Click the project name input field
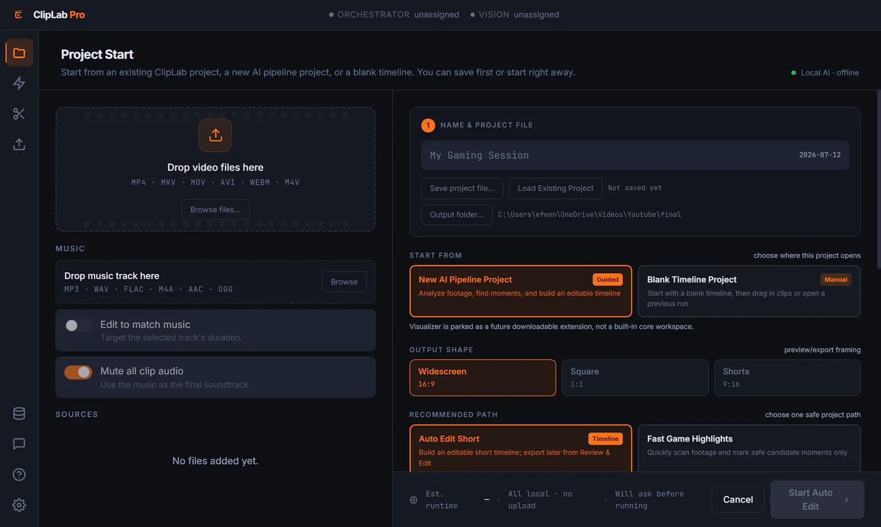The height and width of the screenshot is (527, 881). coord(635,155)
